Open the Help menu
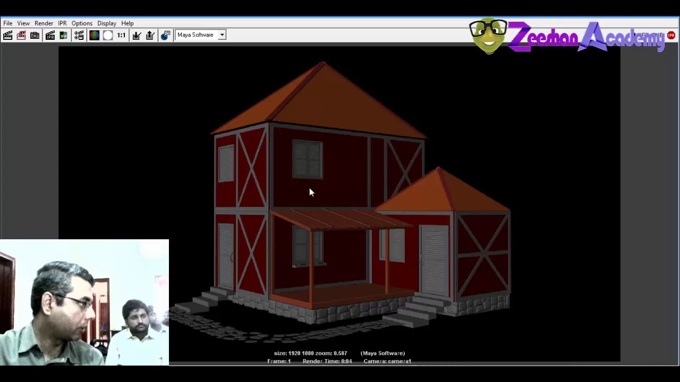680x382 pixels. click(127, 23)
